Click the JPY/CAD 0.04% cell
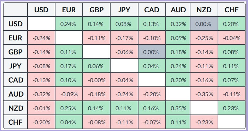 pyautogui.click(x=152, y=66)
